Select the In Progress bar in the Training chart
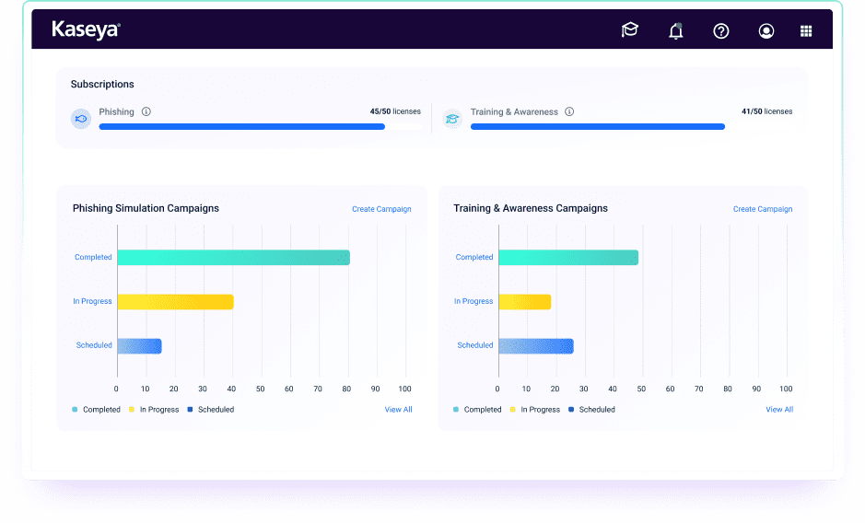865x523 pixels. click(x=525, y=302)
